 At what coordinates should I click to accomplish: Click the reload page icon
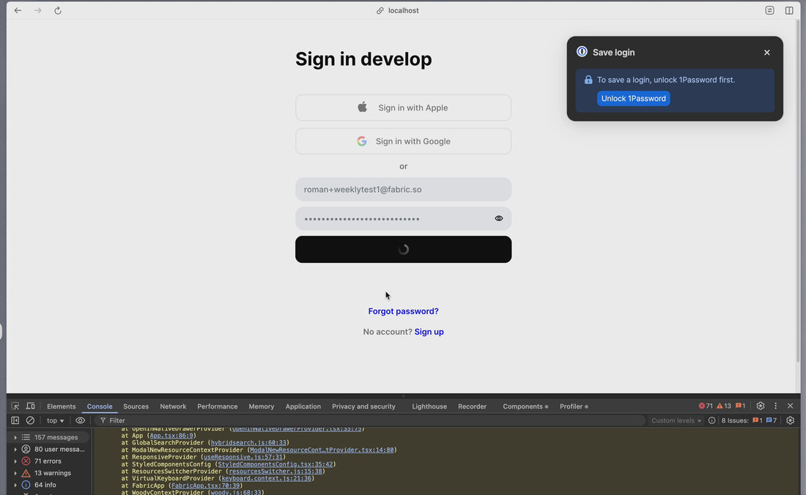(x=58, y=10)
